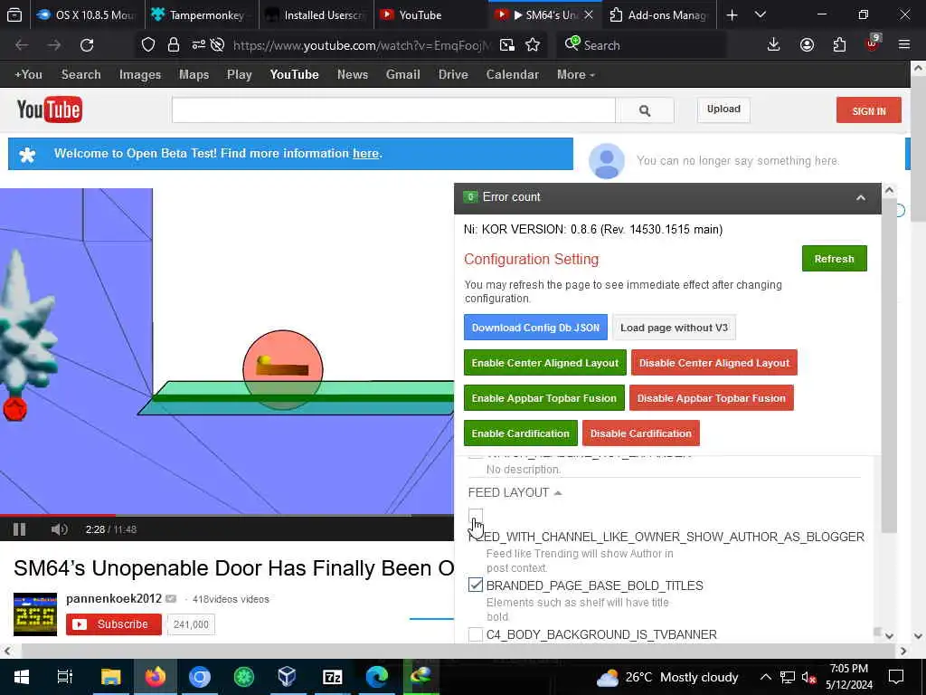Click the Upload button
Screen dimensions: 926x695
click(x=723, y=109)
